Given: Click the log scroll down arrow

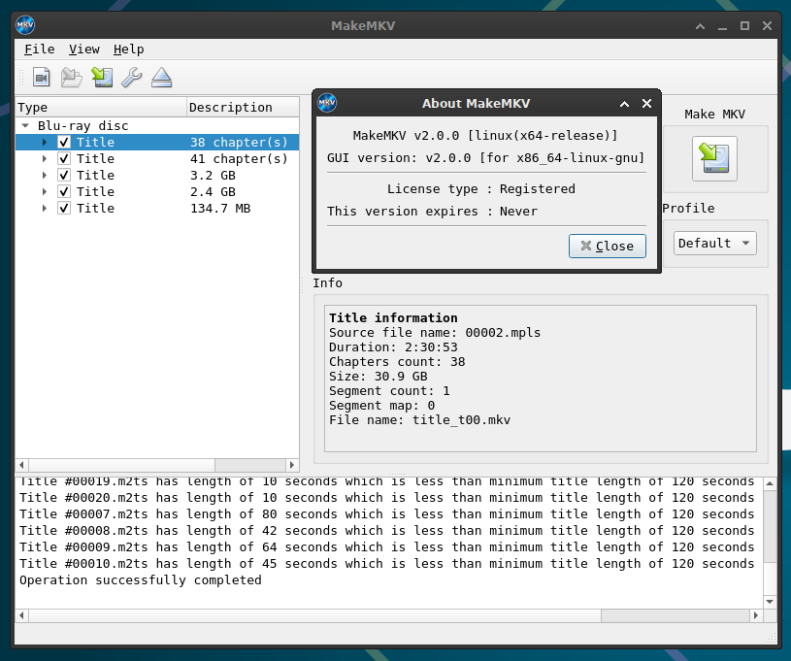Looking at the screenshot, I should (770, 602).
